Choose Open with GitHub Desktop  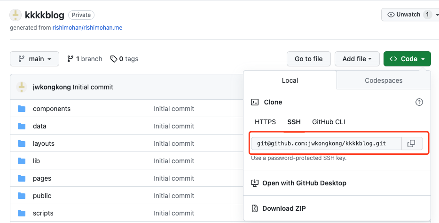click(x=304, y=183)
